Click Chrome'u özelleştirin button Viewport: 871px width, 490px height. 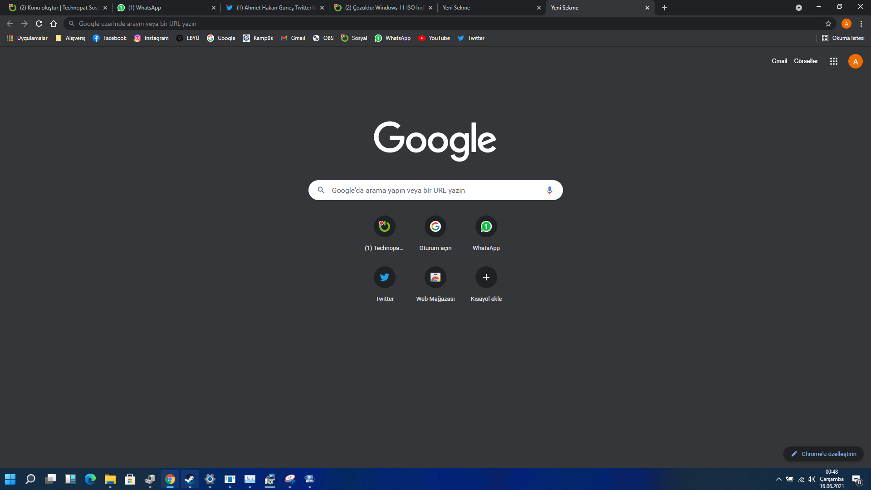click(823, 454)
